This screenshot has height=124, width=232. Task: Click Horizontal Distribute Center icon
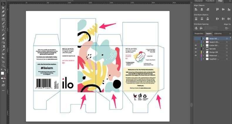pyautogui.click(x=223, y=19)
